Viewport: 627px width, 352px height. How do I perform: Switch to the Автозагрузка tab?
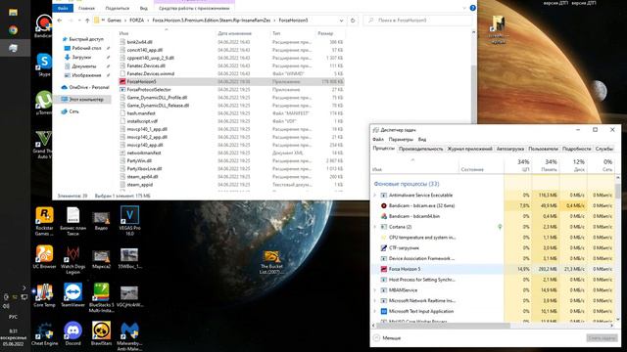pos(509,149)
